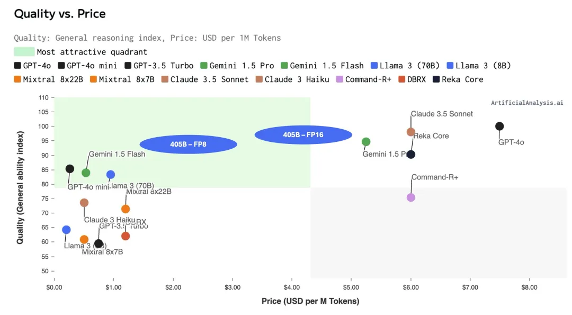Image resolution: width=572 pixels, height=315 pixels.
Task: Select the Llama 3 (70B) blue data point
Action: [x=110, y=175]
